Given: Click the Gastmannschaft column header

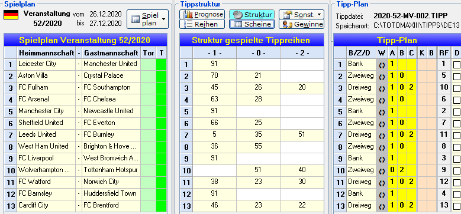Looking at the screenshot, I should 111,53.
